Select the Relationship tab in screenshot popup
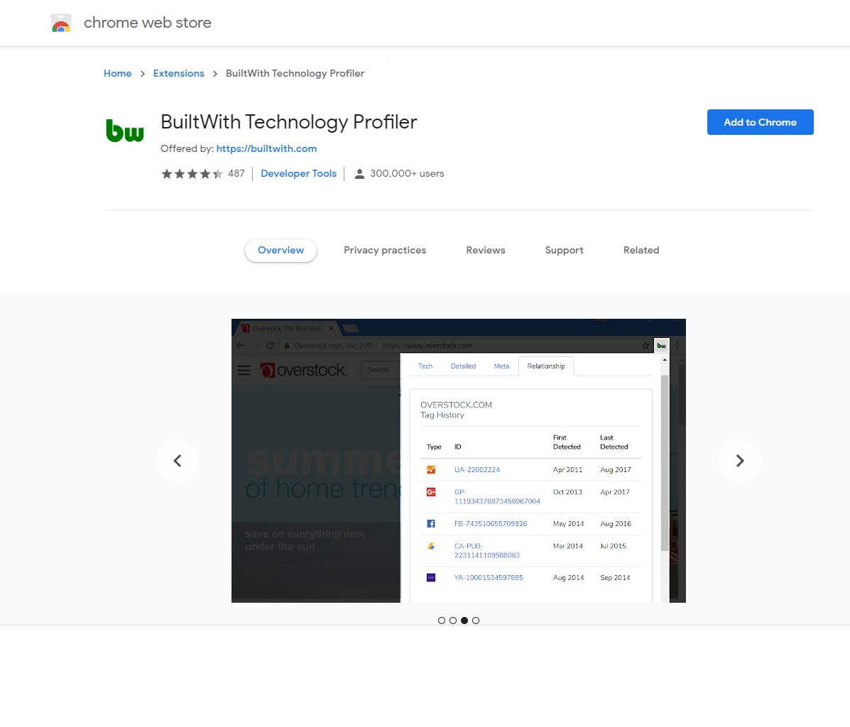 coord(546,366)
